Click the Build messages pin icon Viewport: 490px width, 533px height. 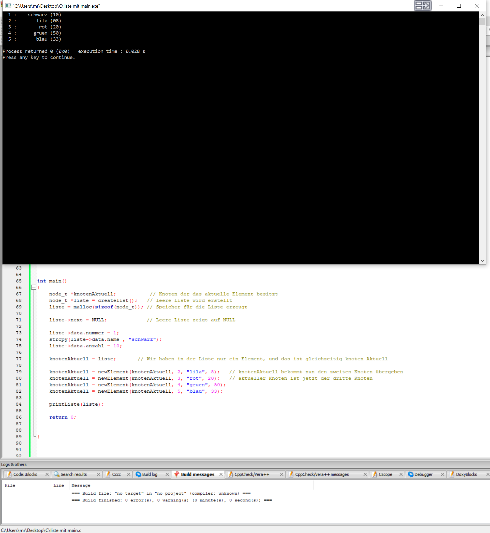(x=176, y=475)
